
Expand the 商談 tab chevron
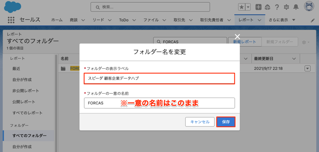[x=83, y=20]
